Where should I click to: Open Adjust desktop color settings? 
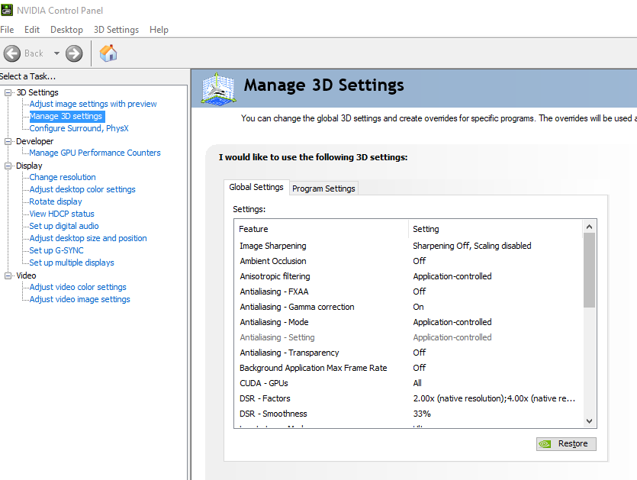coord(82,189)
